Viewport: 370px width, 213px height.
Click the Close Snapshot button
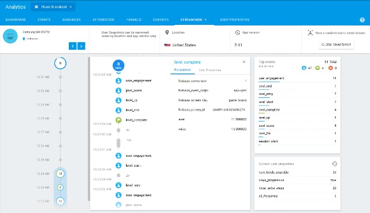point(336,45)
